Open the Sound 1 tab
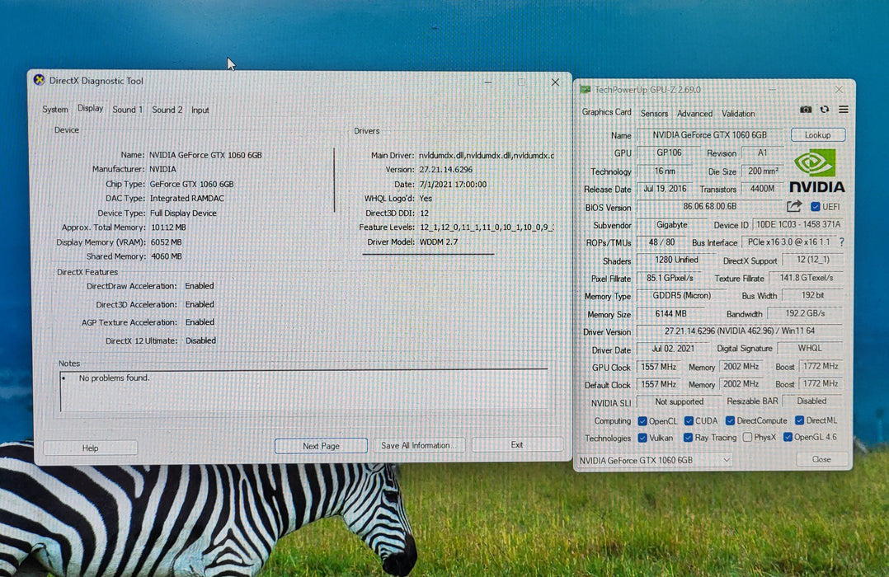 128,110
